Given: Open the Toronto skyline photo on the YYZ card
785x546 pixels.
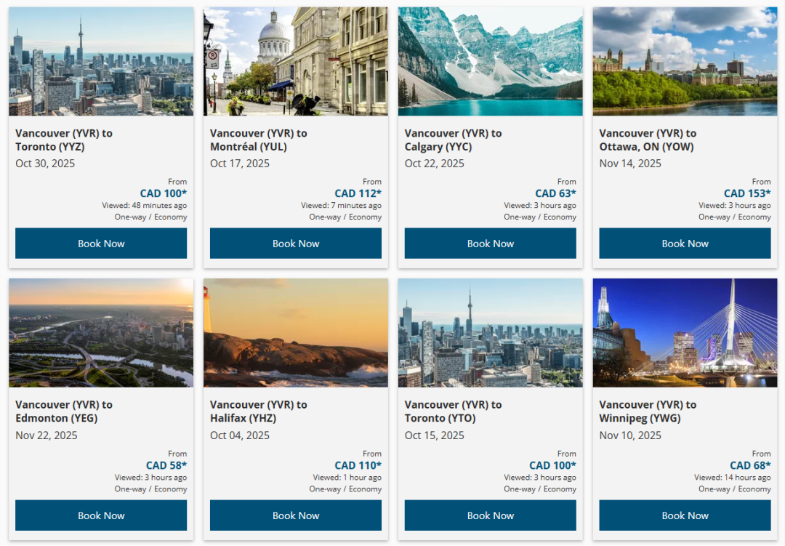Looking at the screenshot, I should point(101,61).
